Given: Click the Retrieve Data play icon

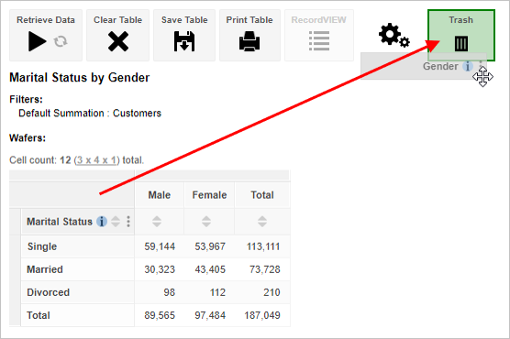Looking at the screenshot, I should [37, 41].
